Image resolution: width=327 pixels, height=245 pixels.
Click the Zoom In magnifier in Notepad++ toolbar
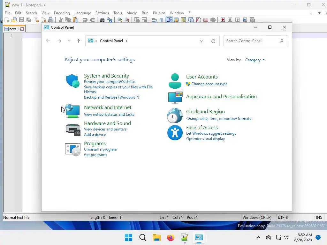[x=120, y=20]
